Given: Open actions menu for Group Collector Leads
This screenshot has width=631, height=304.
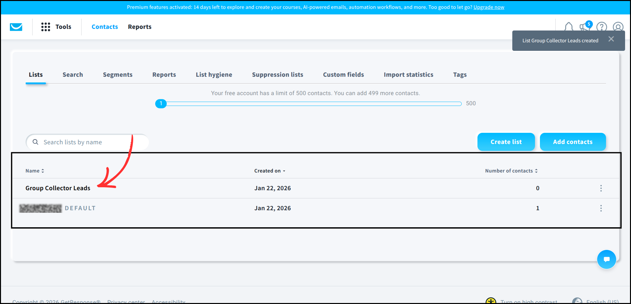Looking at the screenshot, I should (601, 188).
